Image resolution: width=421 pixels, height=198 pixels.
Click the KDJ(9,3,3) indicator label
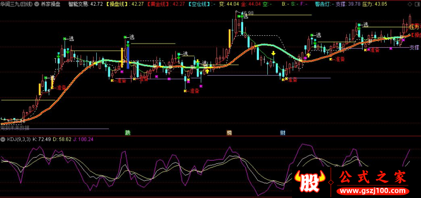[19, 139]
